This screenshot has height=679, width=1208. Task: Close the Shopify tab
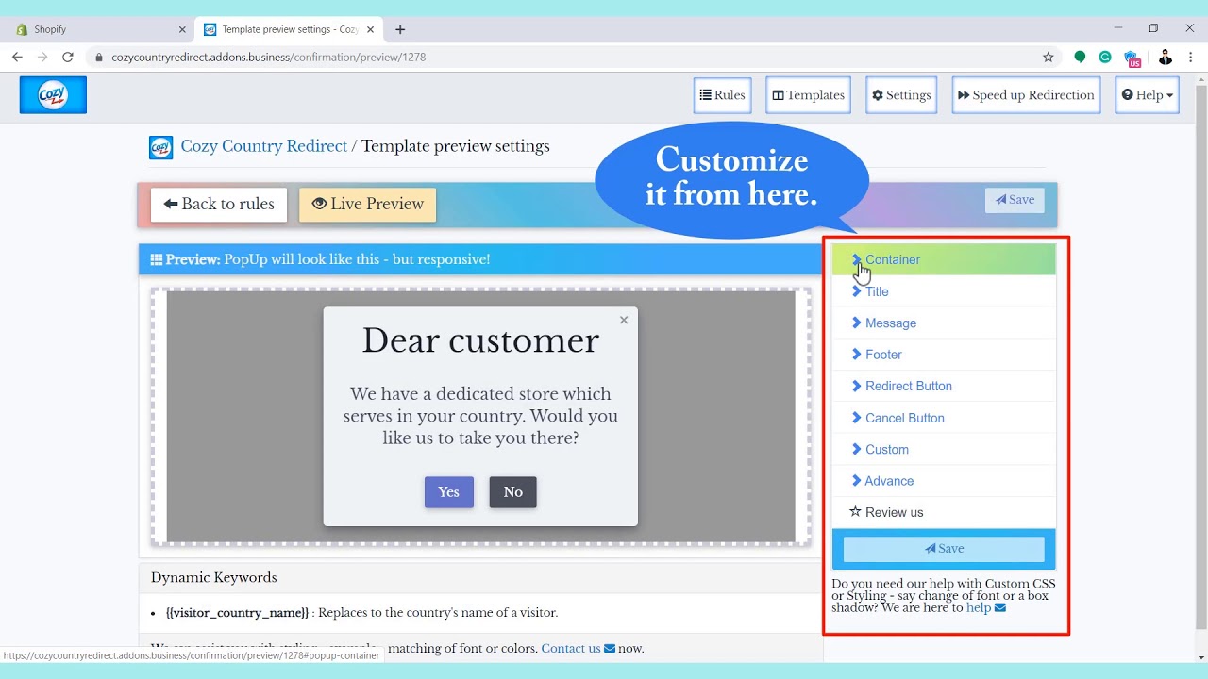tap(182, 29)
